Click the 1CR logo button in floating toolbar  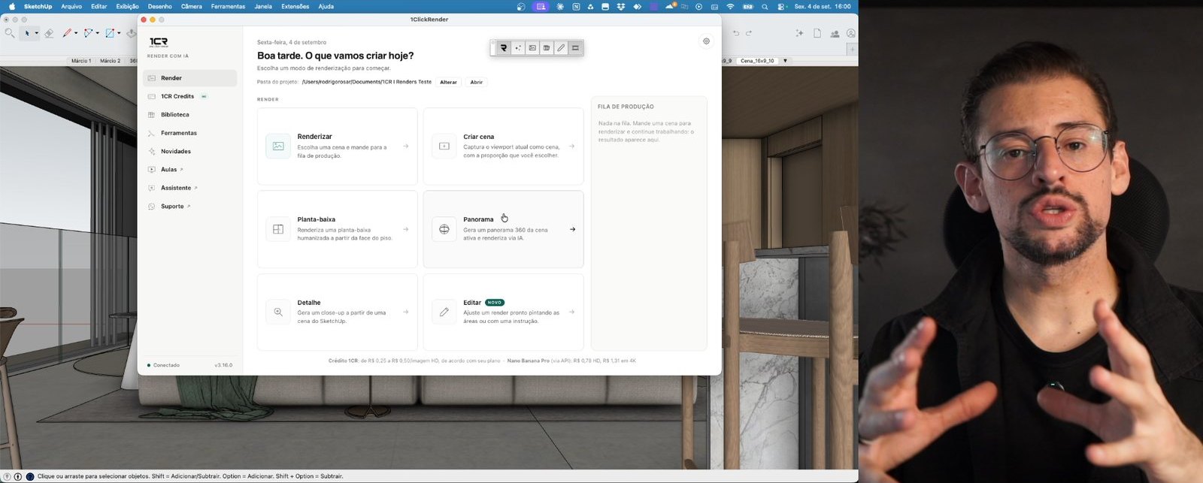[504, 48]
